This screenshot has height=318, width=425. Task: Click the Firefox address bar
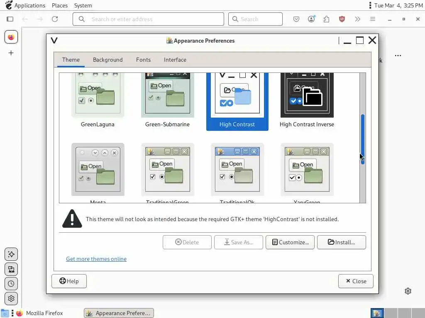tap(148, 19)
